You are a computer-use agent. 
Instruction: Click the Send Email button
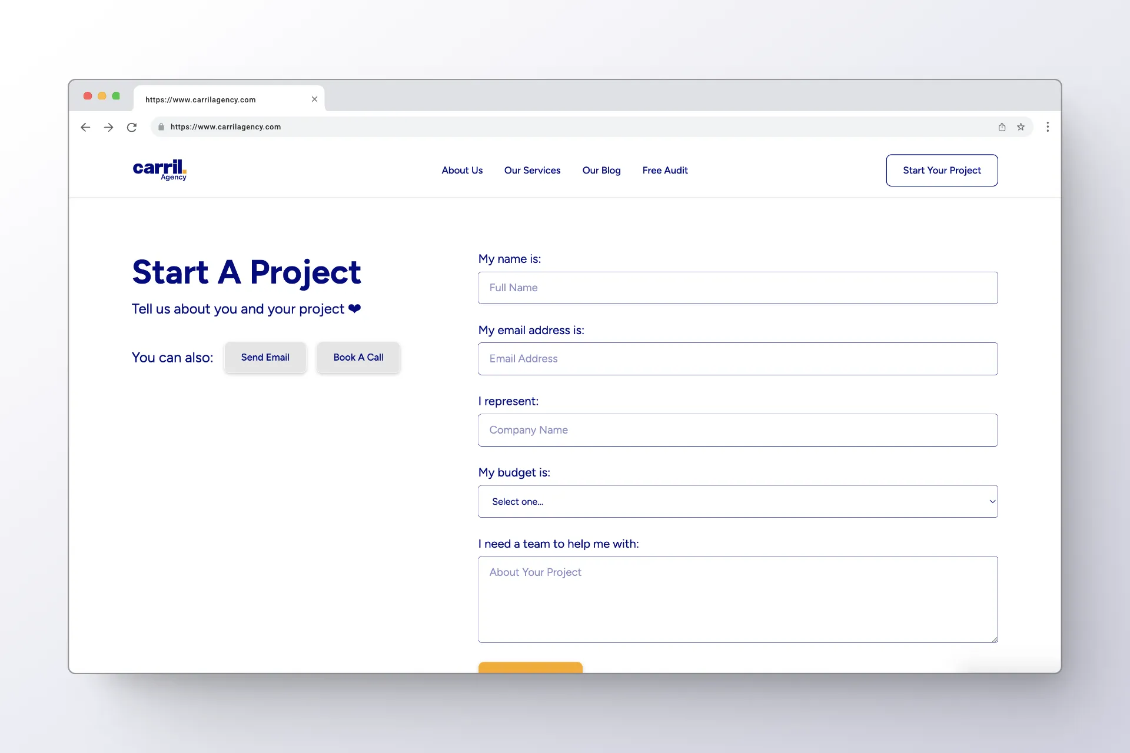[265, 358]
